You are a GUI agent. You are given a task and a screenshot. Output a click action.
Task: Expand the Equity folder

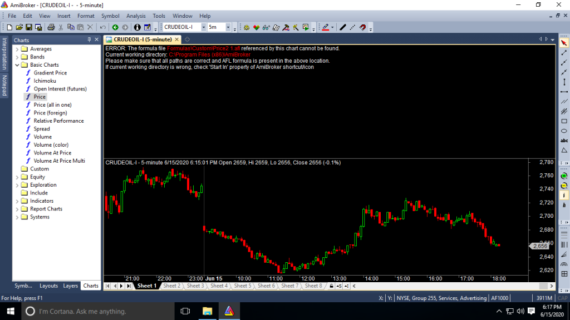tap(17, 177)
